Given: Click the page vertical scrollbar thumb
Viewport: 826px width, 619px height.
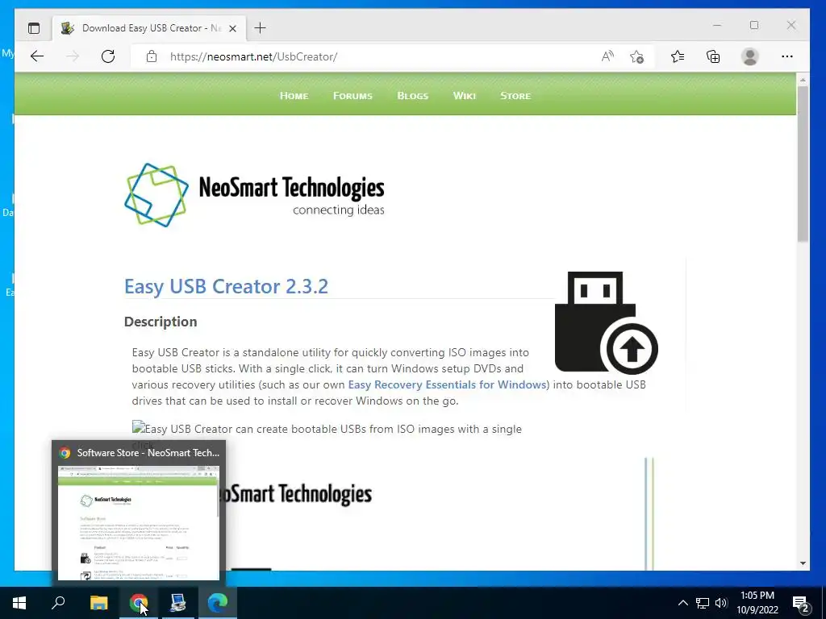Looking at the screenshot, I should (x=803, y=163).
